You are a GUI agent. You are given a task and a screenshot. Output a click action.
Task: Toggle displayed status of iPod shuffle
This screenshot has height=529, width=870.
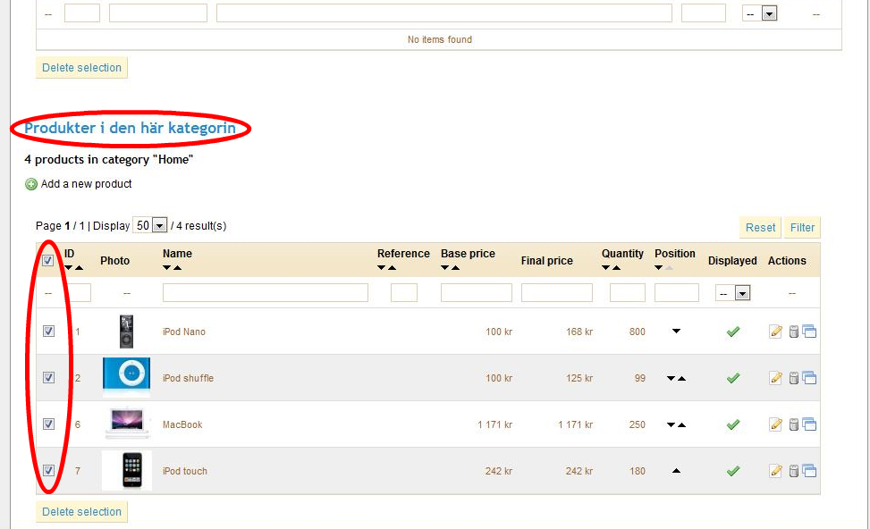[733, 378]
